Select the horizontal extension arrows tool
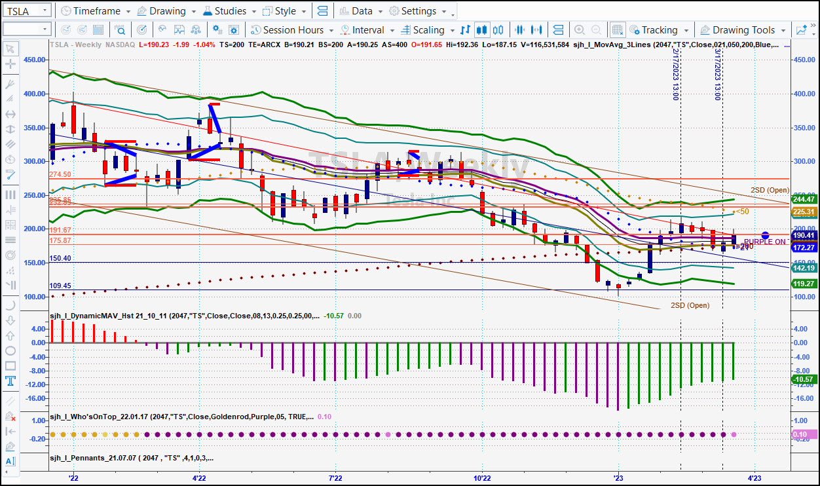This screenshot has height=486, width=820. pyautogui.click(x=10, y=114)
